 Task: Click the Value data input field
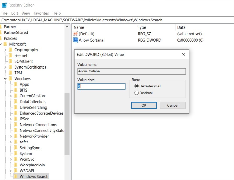(x=102, y=87)
